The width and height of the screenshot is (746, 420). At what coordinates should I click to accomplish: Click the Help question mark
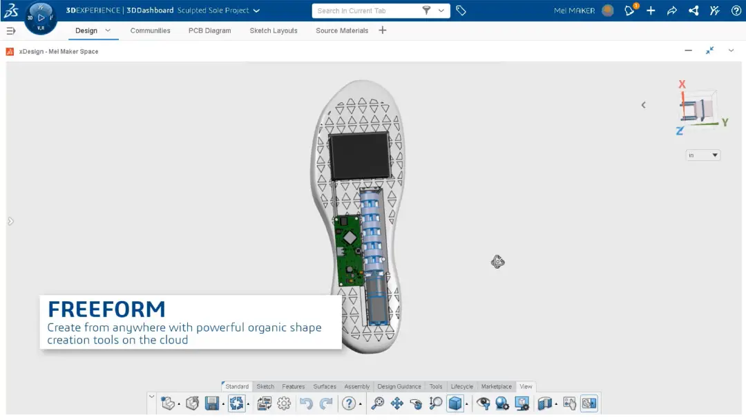coord(736,10)
